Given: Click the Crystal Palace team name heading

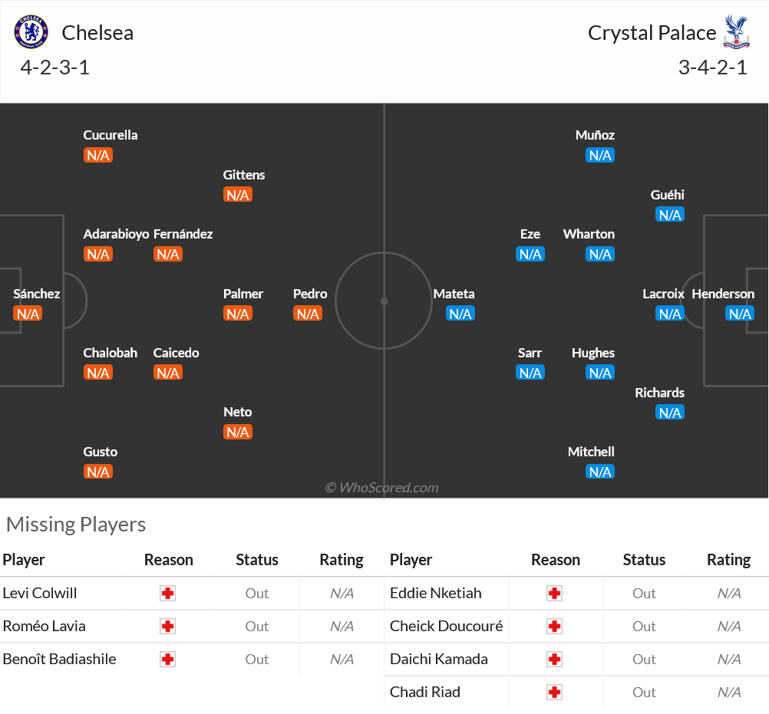Looking at the screenshot, I should point(652,33).
